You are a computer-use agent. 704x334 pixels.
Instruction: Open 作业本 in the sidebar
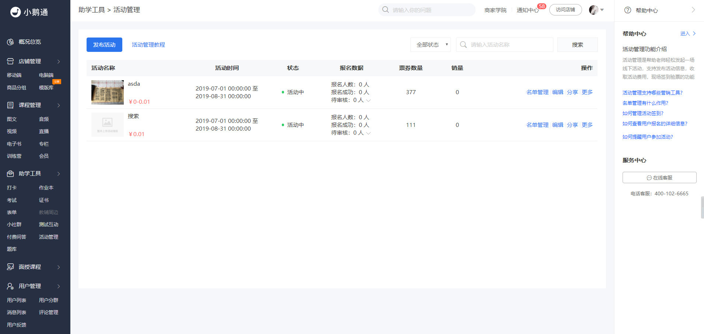click(46, 188)
